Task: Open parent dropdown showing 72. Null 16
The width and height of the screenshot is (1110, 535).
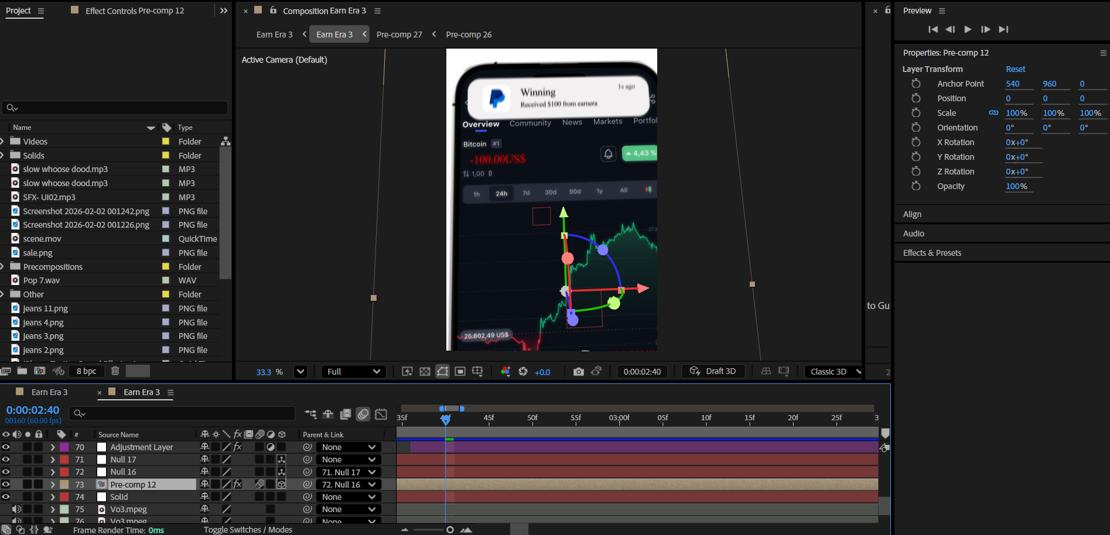Action: point(349,485)
